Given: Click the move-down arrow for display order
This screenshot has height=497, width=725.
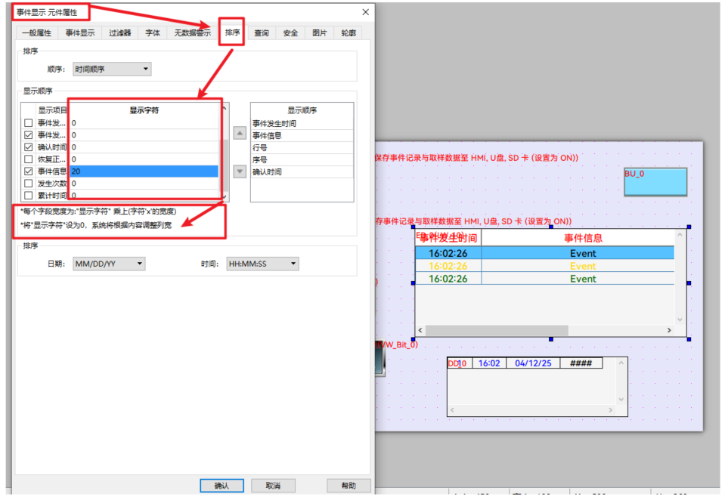Looking at the screenshot, I should point(240,171).
